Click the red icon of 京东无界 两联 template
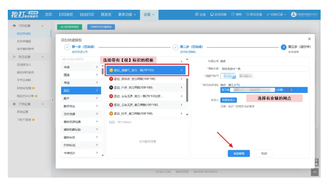This screenshot has height=181, width=326. pos(111,105)
